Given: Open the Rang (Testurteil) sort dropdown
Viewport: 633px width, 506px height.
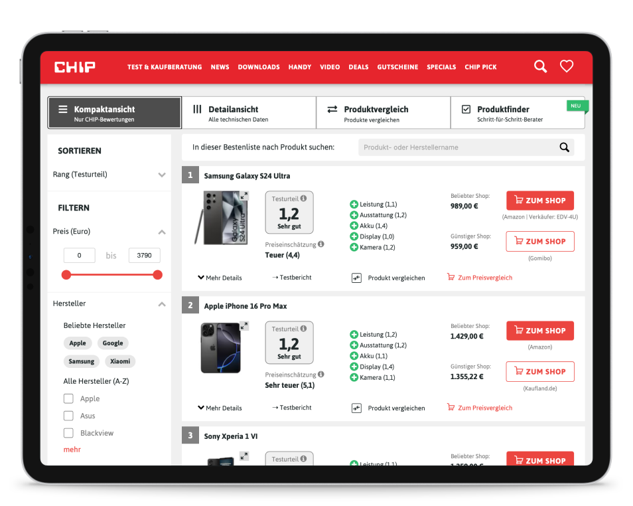Looking at the screenshot, I should [x=109, y=175].
